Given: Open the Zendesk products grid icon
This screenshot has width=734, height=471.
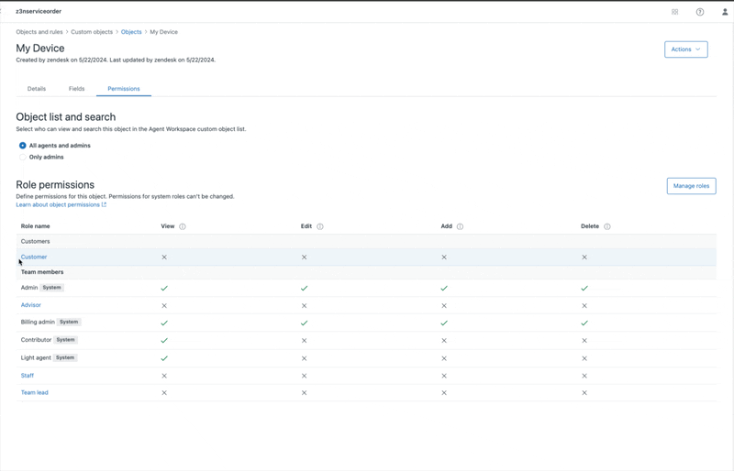Looking at the screenshot, I should [x=674, y=12].
